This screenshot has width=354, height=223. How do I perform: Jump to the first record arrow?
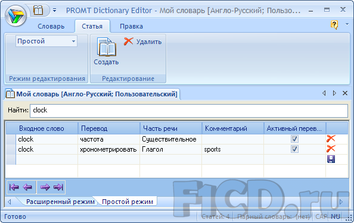point(14,187)
